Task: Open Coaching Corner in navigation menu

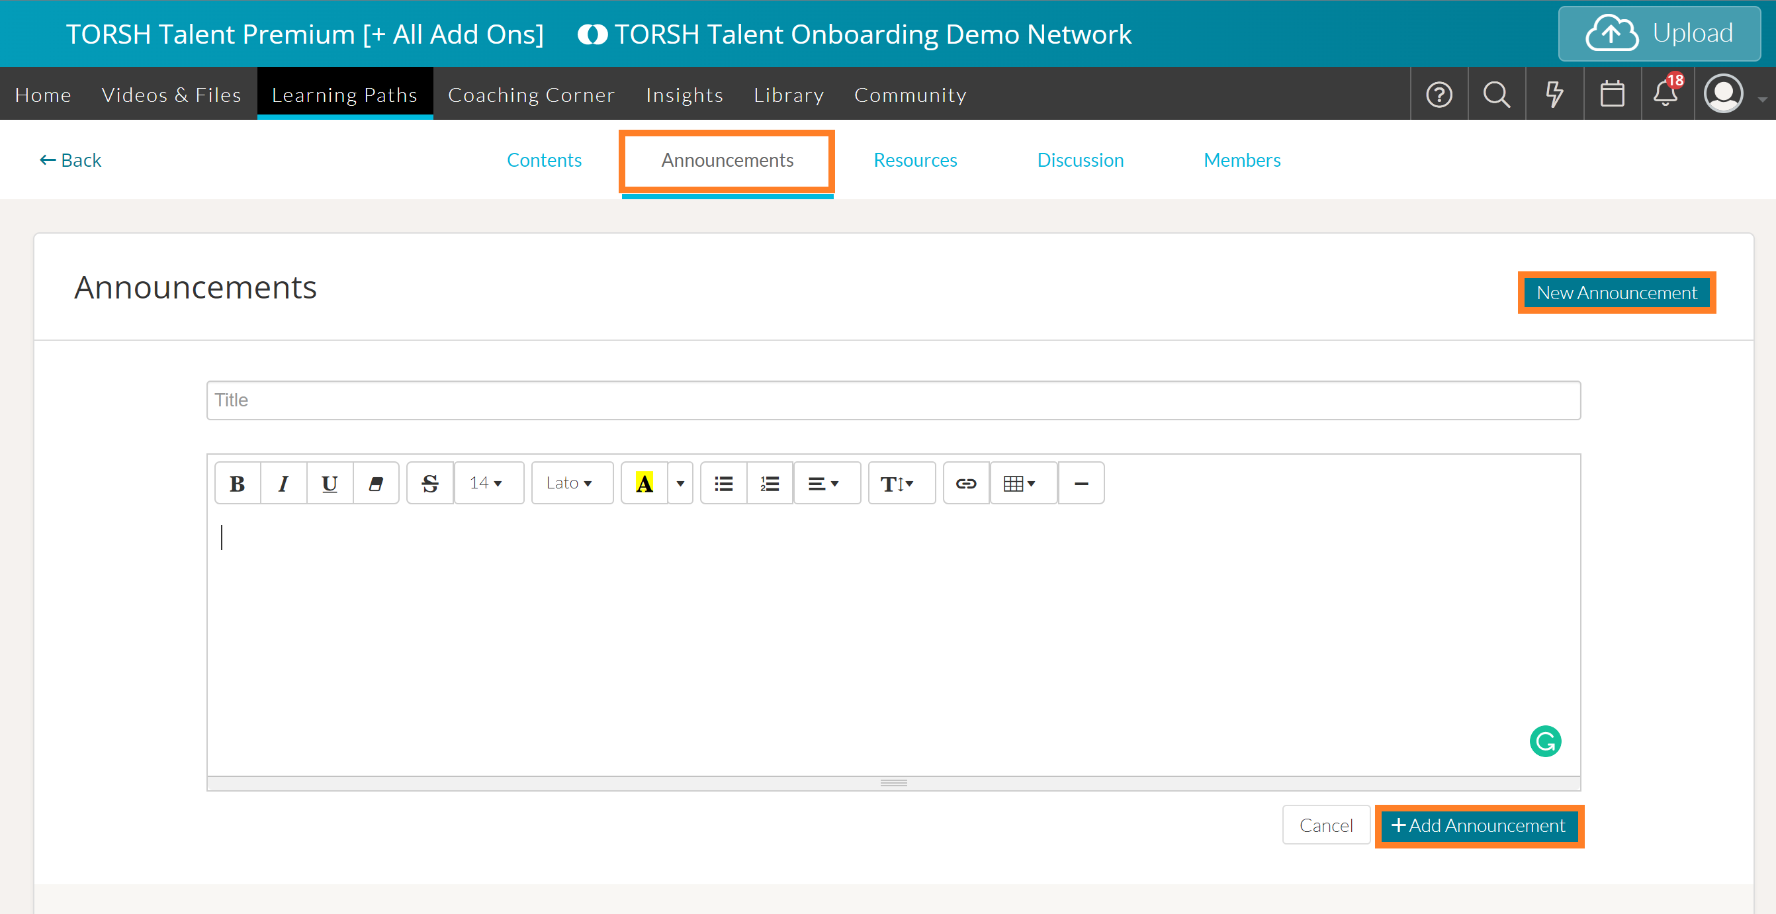Action: click(x=531, y=95)
